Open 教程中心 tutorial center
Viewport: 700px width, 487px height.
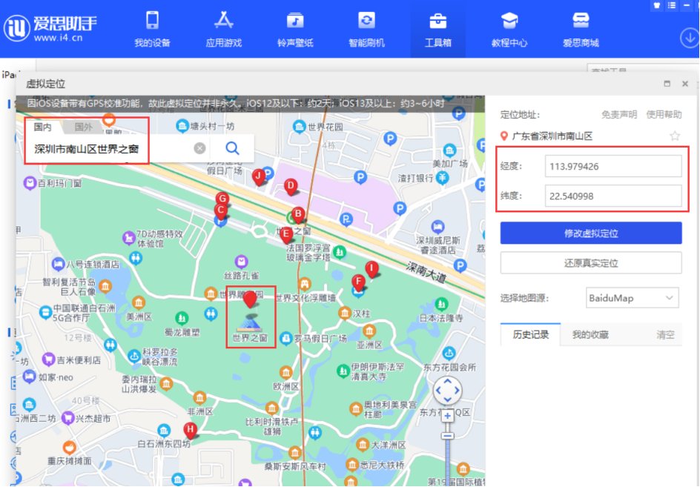(509, 29)
